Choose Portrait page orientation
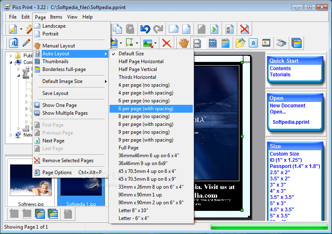The width and height of the screenshot is (332, 234). pyautogui.click(x=50, y=34)
